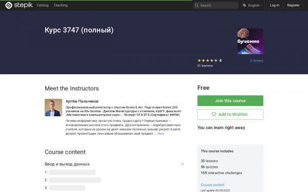The image size is (308, 192).
Task: Click the search magnifier icon
Action: coord(197,5)
